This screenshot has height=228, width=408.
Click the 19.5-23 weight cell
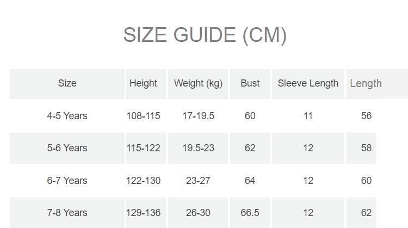coord(198,148)
